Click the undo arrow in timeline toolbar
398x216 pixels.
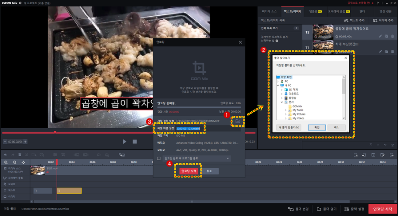(x=5, y=155)
